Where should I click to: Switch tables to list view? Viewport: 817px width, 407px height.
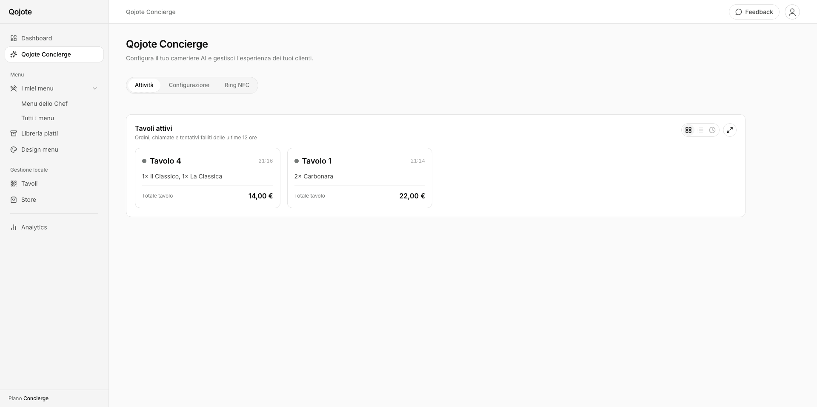click(x=700, y=130)
